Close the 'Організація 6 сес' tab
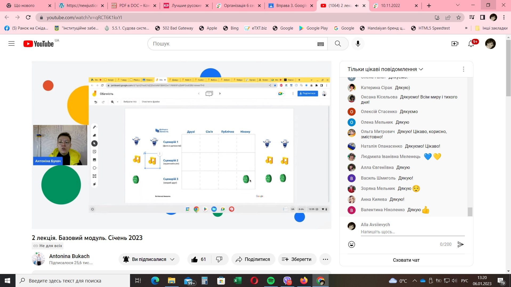The image size is (511, 287). tap(259, 6)
